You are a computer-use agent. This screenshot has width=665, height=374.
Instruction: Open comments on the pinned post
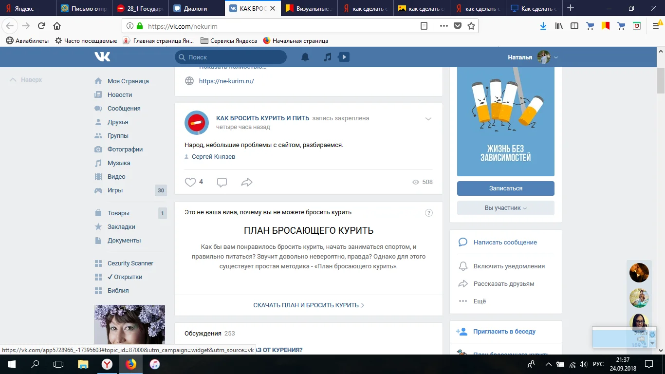pos(222,182)
